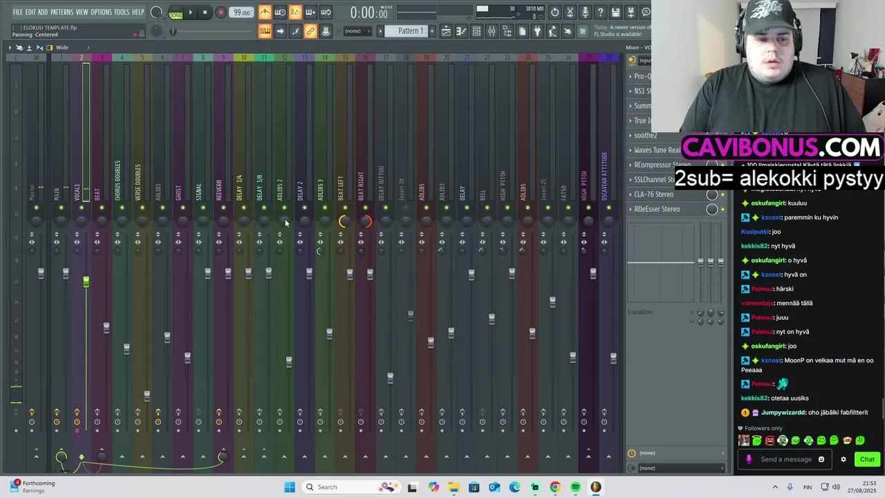Open the plugin picker plug icon
Image resolution: width=885 pixels, height=498 pixels.
[537, 31]
